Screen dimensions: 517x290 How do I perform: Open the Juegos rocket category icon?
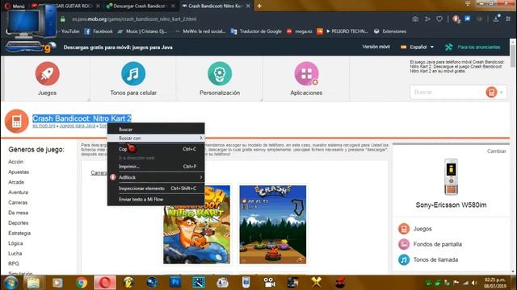coord(47,73)
